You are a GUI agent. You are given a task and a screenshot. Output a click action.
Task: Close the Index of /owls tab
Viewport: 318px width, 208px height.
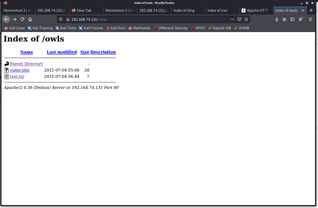click(303, 10)
